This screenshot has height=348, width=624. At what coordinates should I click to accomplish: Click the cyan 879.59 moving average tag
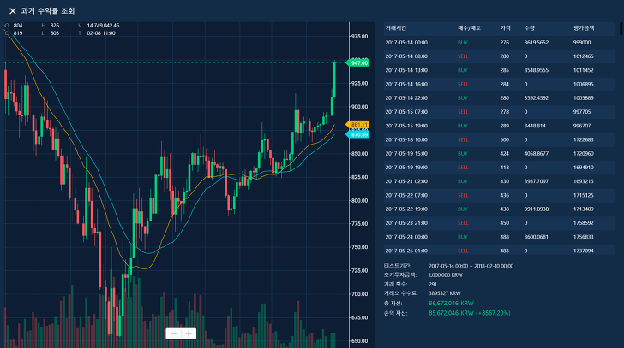point(358,134)
